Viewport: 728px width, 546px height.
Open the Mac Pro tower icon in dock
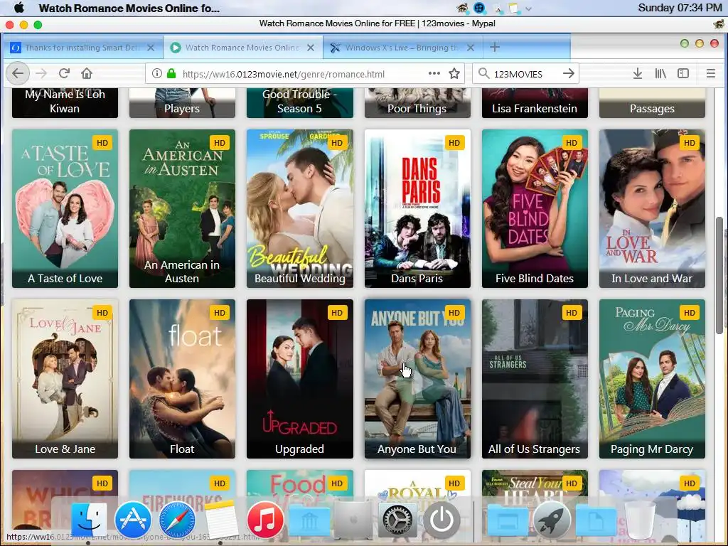point(353,520)
